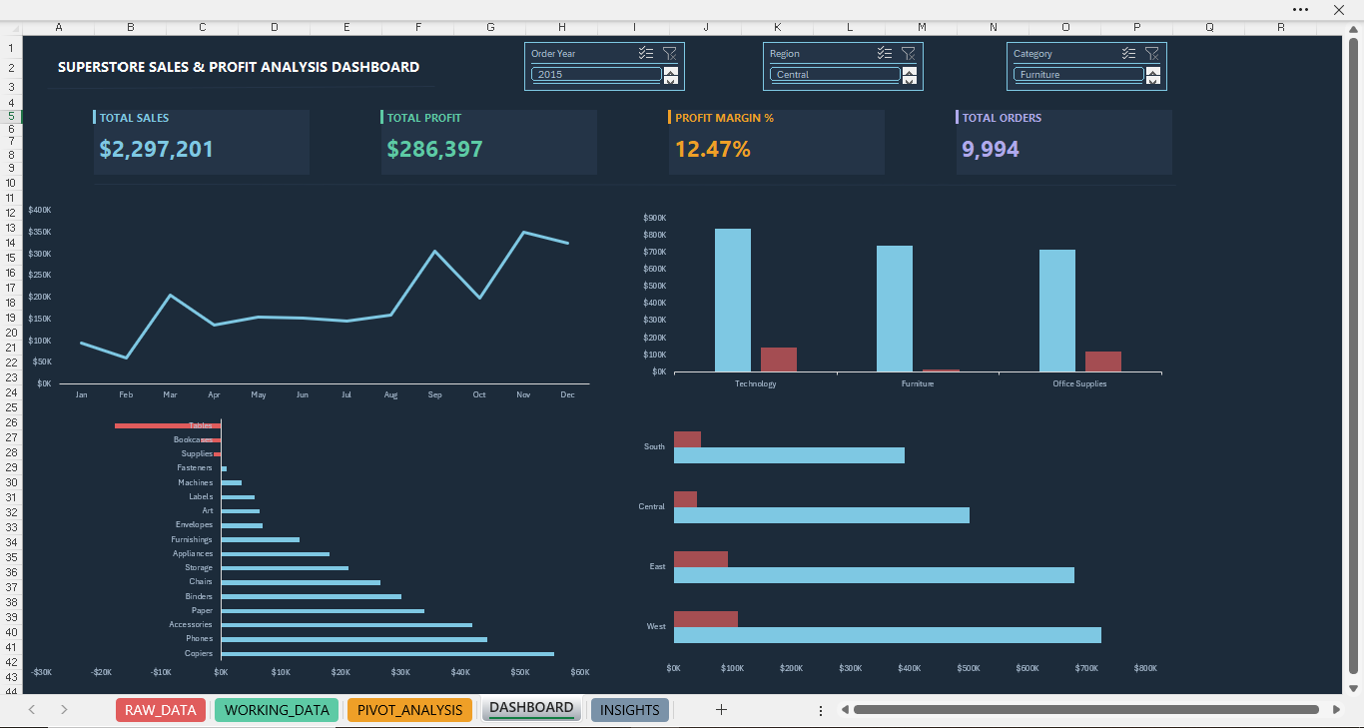Click the Order Year slicer's down arrow

point(671,81)
